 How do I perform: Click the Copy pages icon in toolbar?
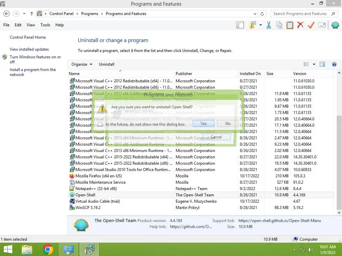point(279,25)
